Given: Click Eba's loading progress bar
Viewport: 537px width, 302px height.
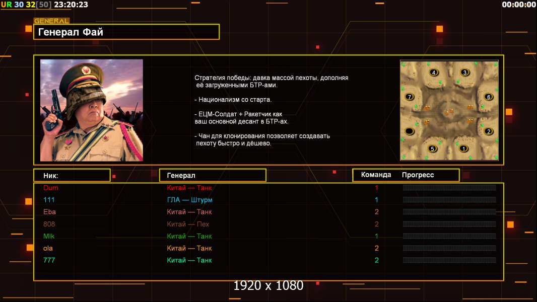Looking at the screenshot, I should point(449,212).
